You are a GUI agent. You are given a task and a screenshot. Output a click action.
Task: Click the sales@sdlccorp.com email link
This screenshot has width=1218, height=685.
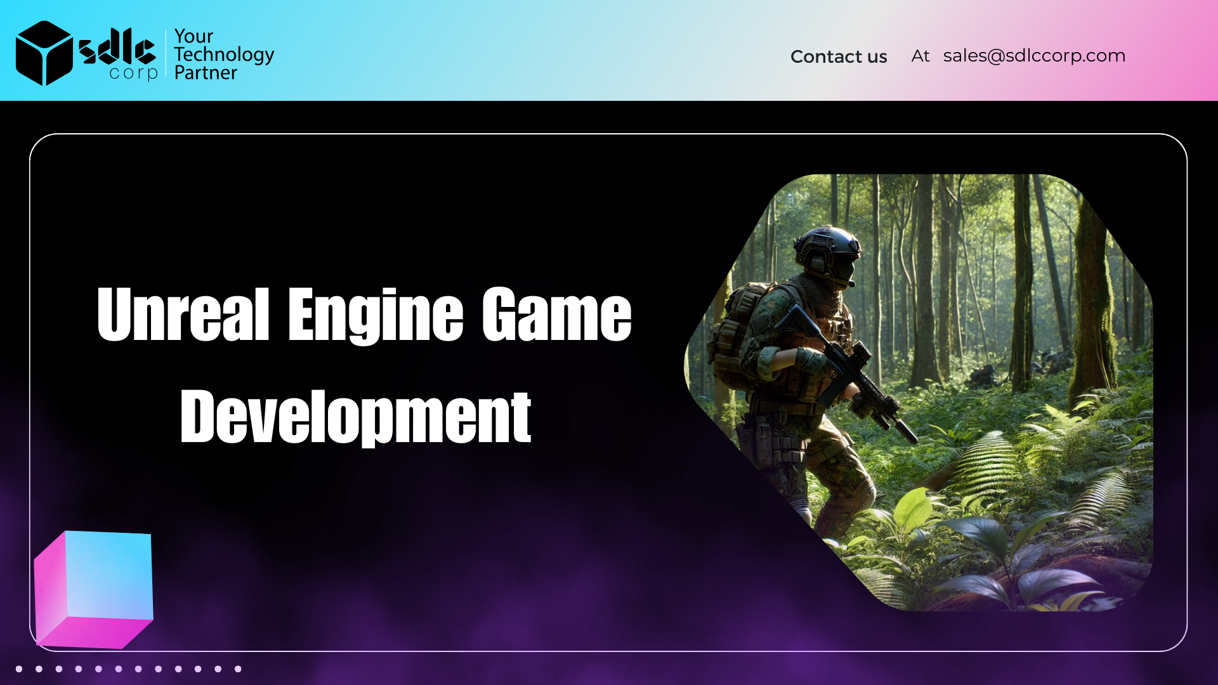pos(1034,56)
